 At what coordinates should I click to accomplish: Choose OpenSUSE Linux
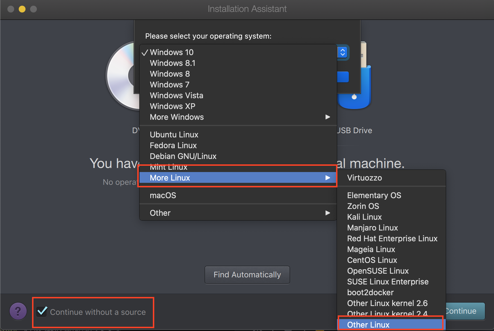tap(391, 271)
